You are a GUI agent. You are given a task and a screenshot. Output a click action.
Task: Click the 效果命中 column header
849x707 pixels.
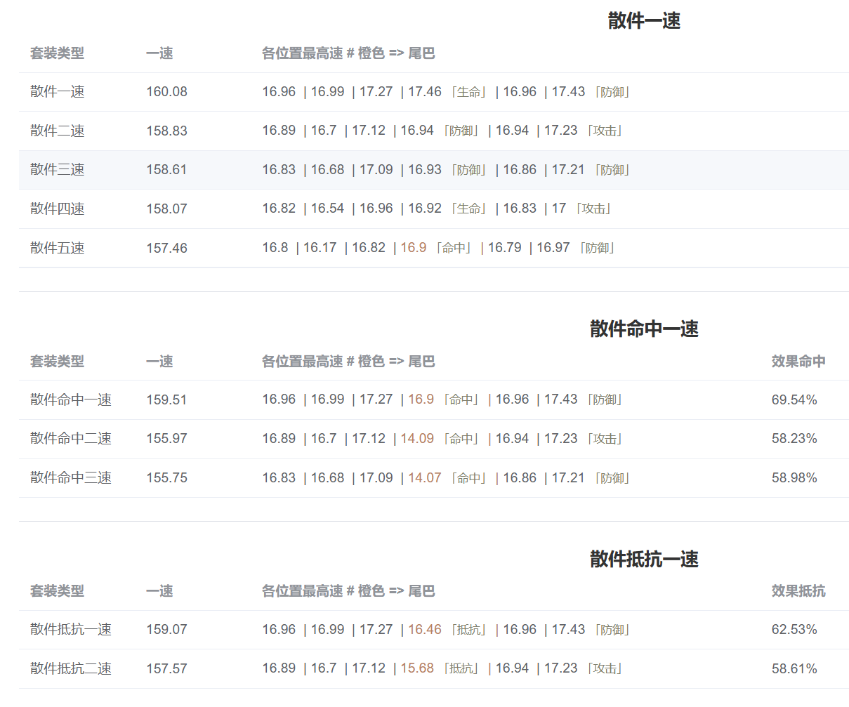(x=798, y=362)
